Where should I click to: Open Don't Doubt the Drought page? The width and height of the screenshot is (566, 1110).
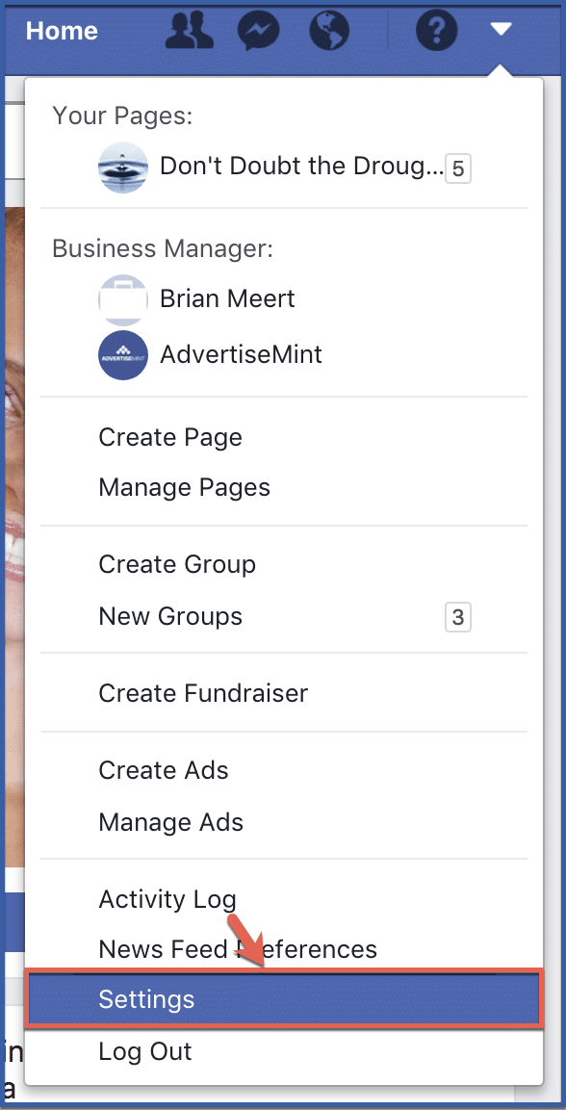pyautogui.click(x=301, y=167)
